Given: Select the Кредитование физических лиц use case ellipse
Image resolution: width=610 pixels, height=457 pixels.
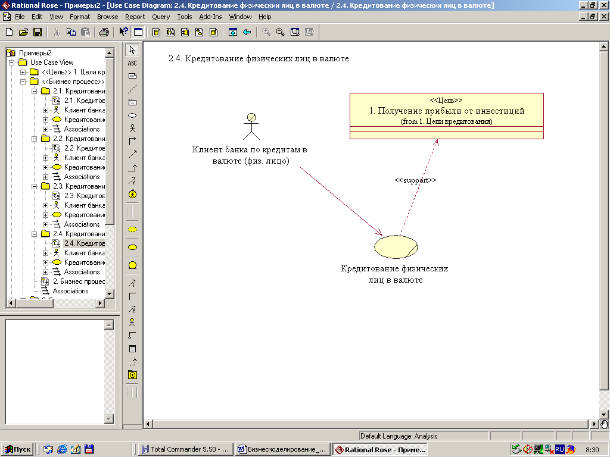Looking at the screenshot, I should tap(396, 247).
